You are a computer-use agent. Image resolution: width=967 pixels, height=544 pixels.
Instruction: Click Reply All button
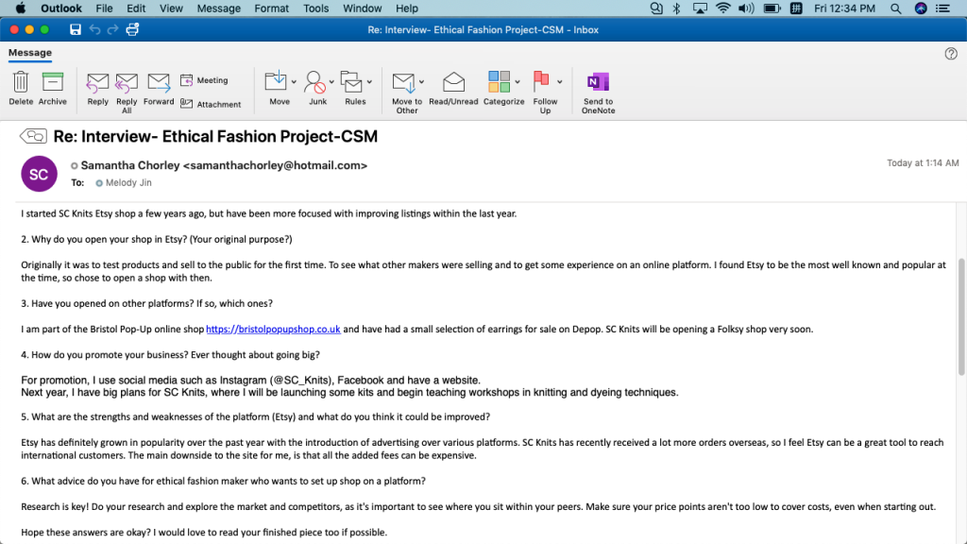(x=127, y=93)
